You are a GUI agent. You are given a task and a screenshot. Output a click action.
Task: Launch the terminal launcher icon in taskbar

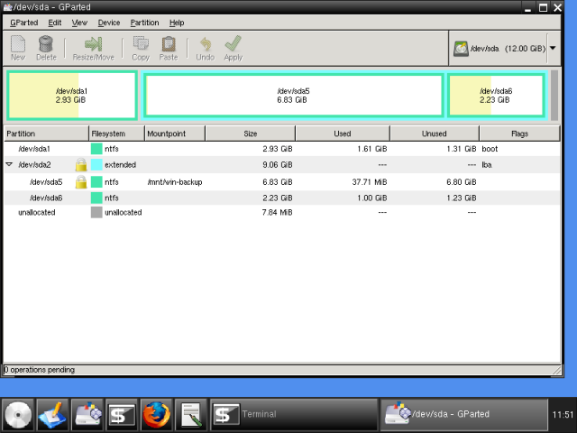[122, 415]
